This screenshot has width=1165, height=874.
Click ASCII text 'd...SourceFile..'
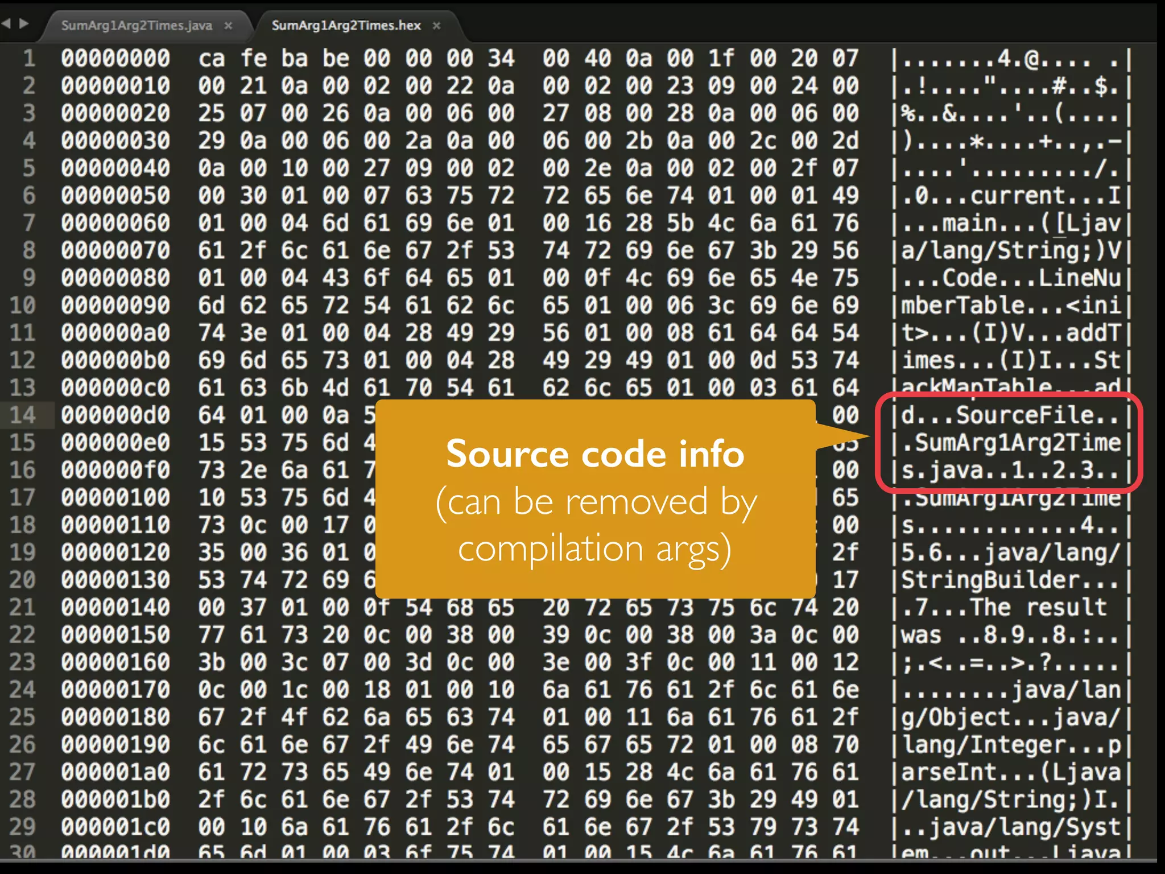[x=1011, y=415]
